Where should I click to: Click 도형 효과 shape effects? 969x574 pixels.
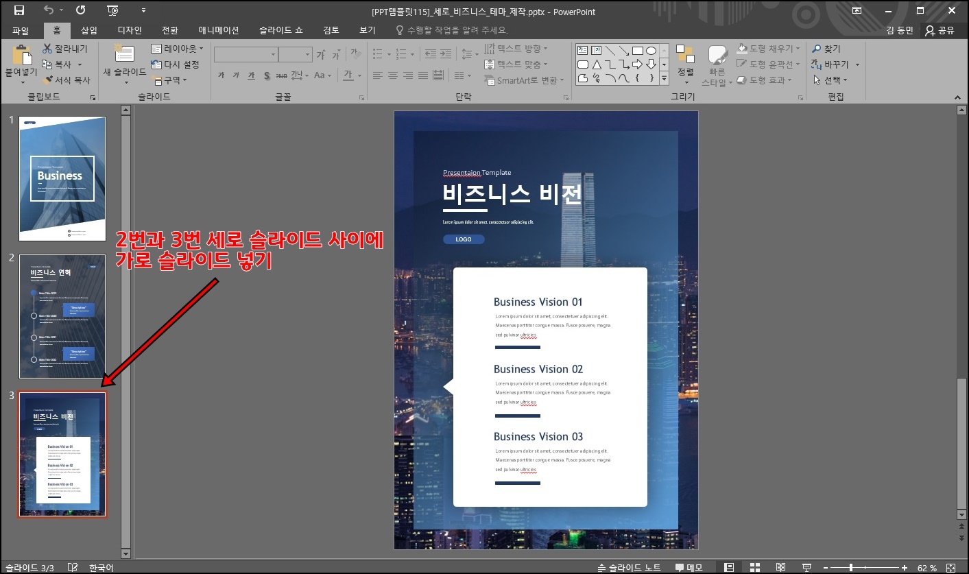[764, 80]
